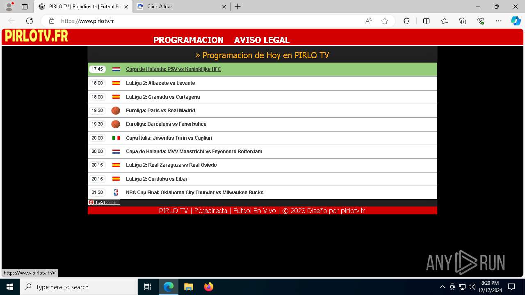Click Spain flag beside Granada vs Cartagena
Image resolution: width=525 pixels, height=295 pixels.
[x=116, y=97]
